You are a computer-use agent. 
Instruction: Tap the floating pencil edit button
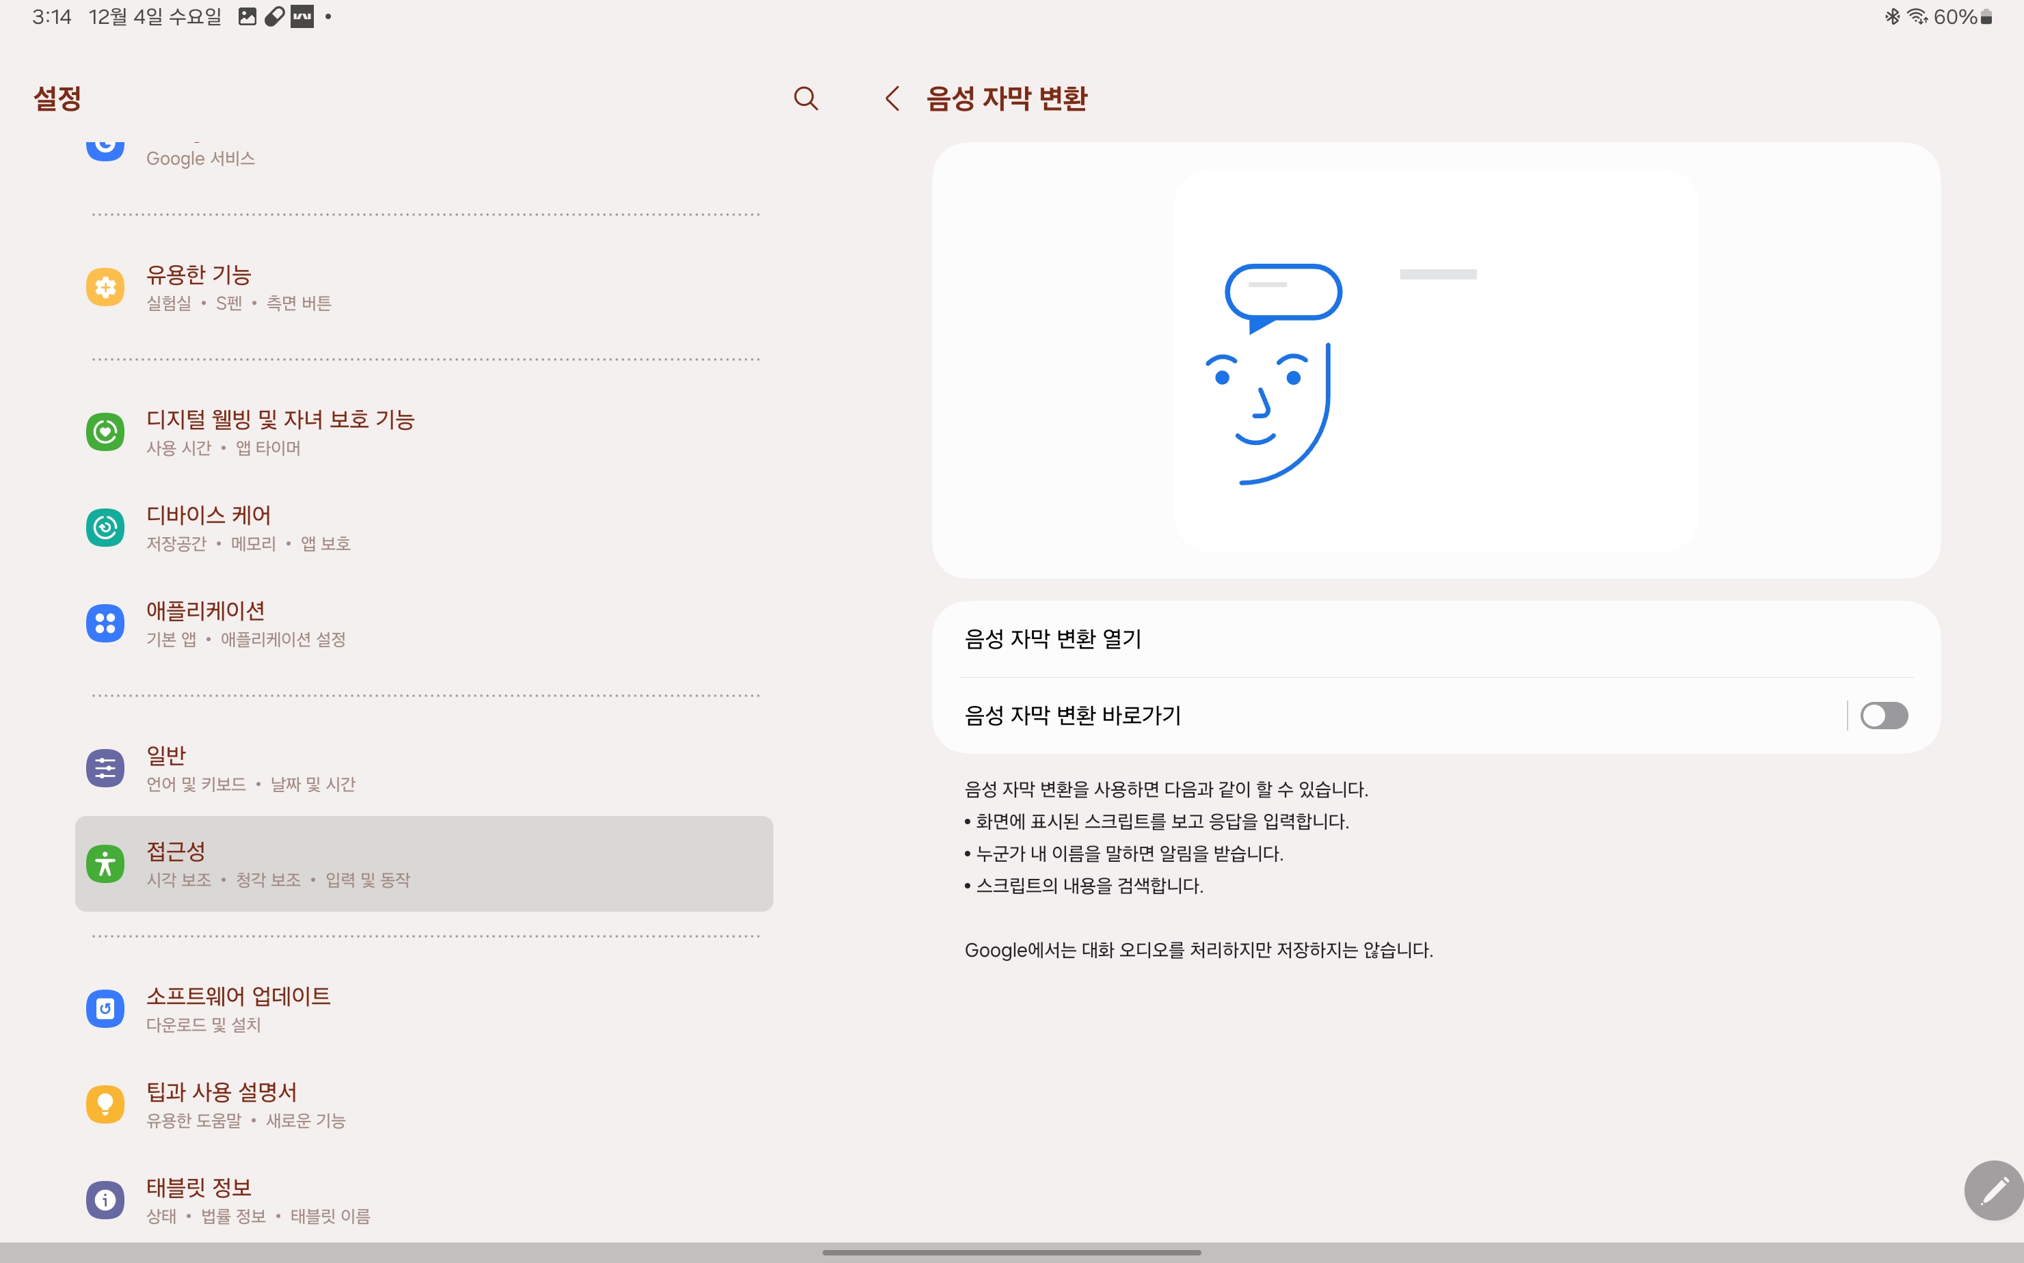pos(1993,1189)
